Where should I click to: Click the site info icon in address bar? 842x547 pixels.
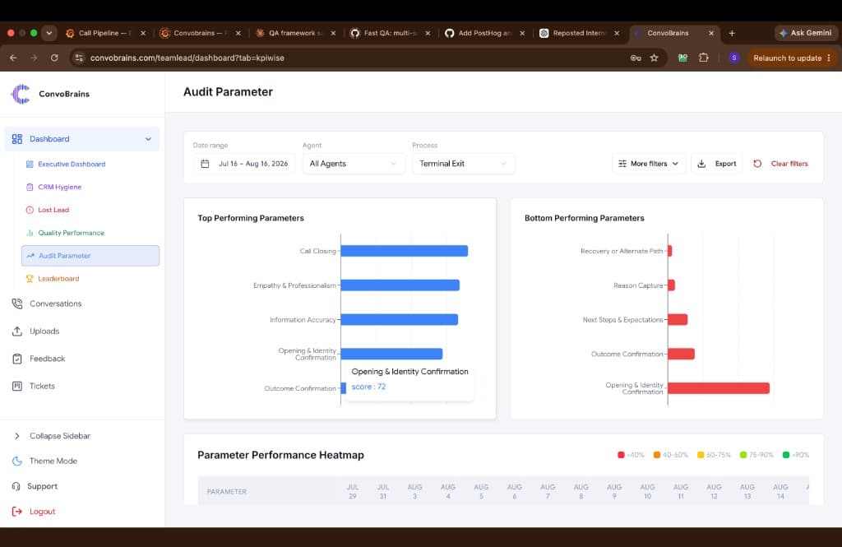(79, 58)
